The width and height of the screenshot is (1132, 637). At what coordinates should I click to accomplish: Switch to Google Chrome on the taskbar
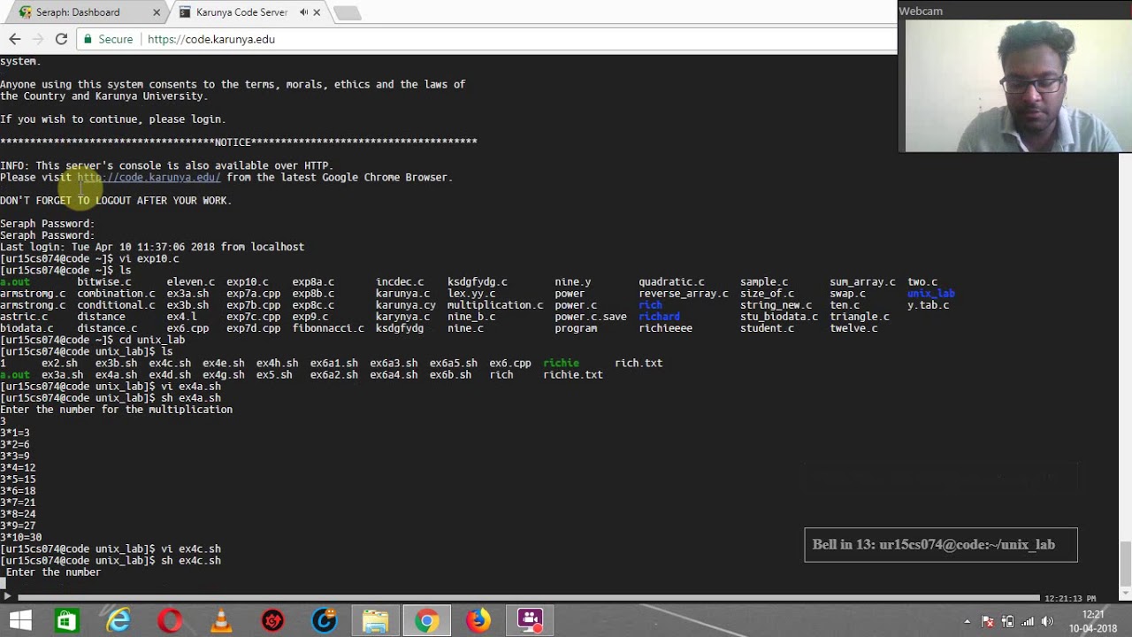426,621
